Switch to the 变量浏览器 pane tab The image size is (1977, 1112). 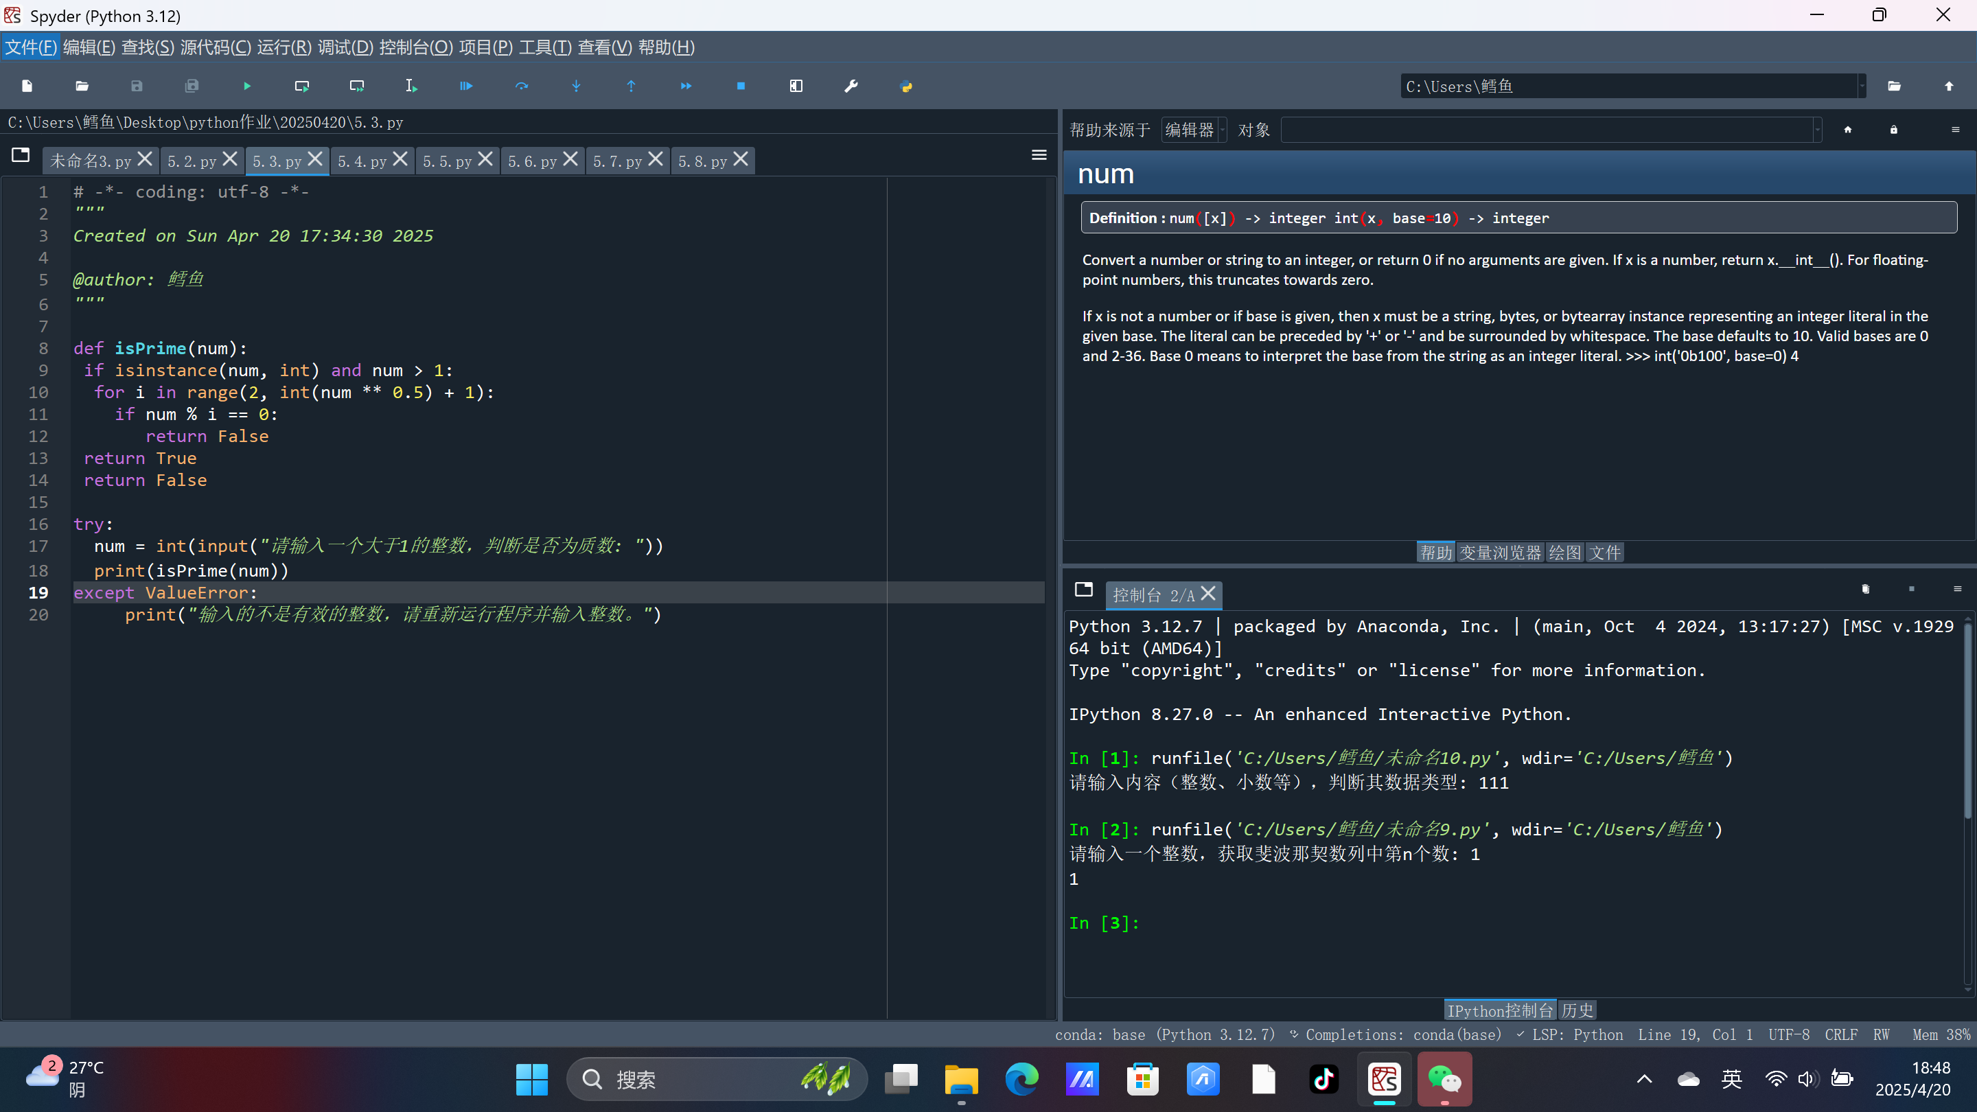1500,553
